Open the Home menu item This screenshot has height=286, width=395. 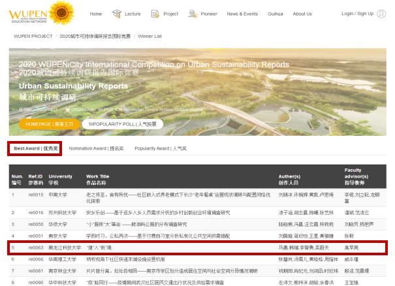pos(95,14)
